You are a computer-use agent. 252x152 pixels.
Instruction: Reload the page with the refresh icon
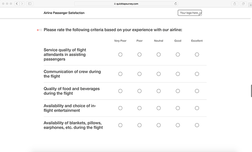click(176, 4)
